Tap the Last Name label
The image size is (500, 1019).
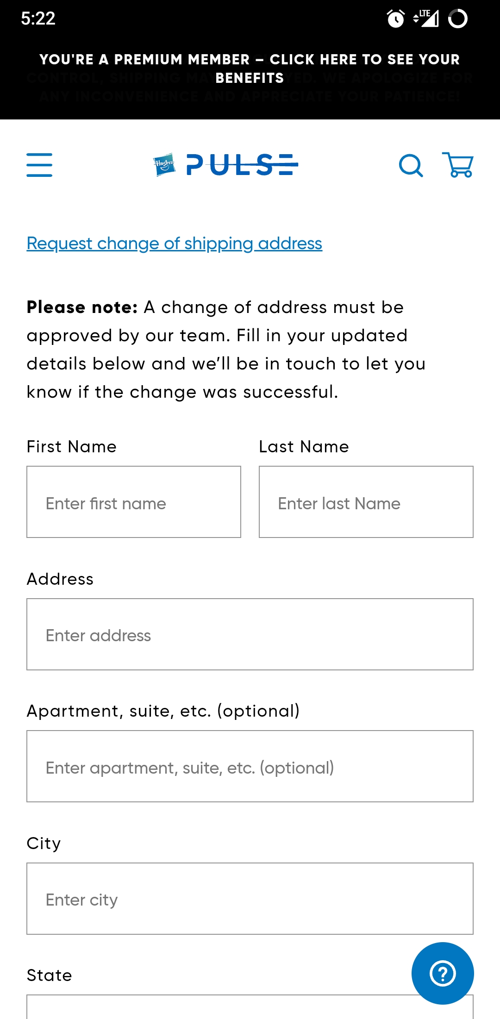[304, 447]
